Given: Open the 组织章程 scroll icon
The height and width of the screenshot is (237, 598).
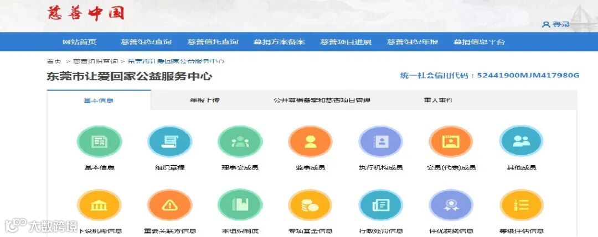Looking at the screenshot, I should (170, 141).
